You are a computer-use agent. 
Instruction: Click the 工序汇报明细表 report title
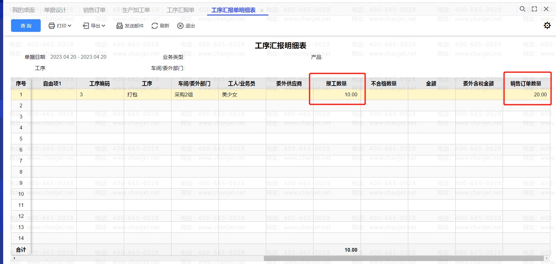click(x=280, y=46)
